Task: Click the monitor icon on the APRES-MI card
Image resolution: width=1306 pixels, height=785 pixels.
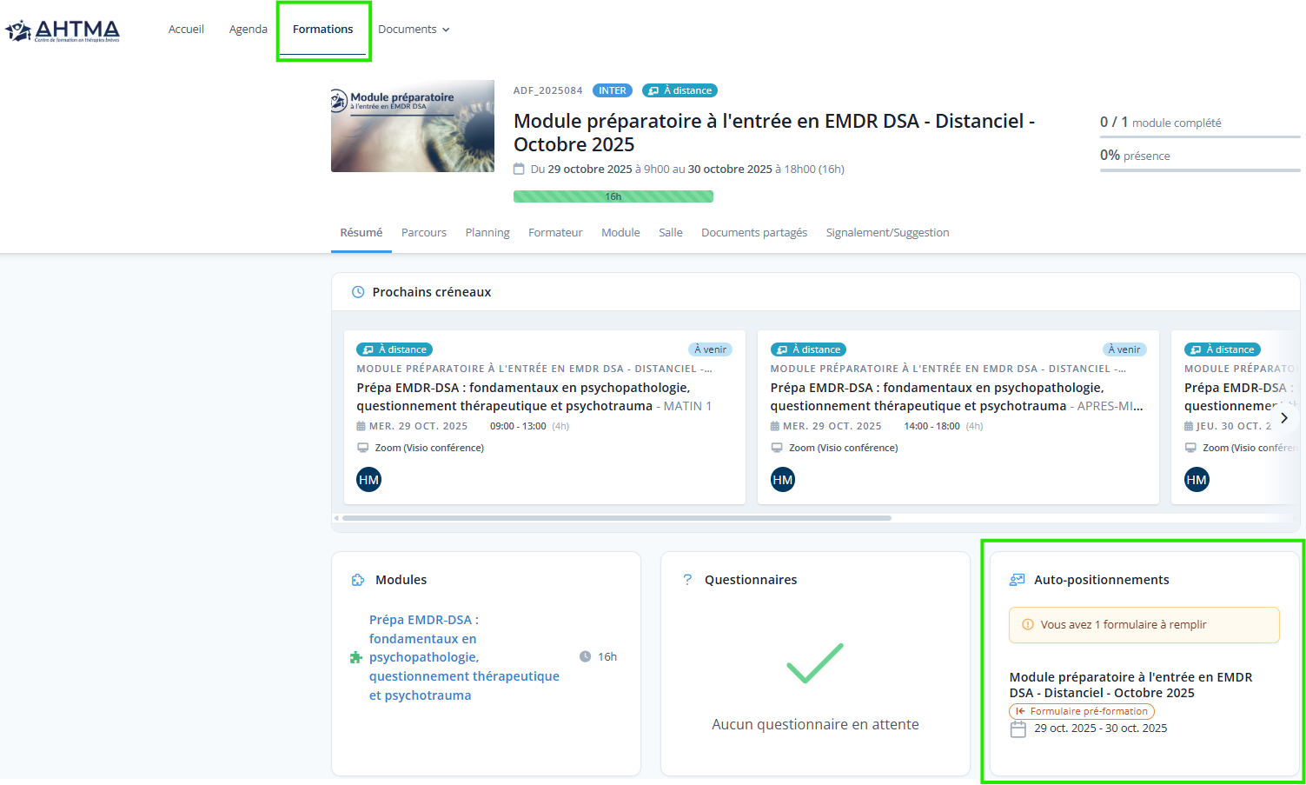Action: (777, 448)
